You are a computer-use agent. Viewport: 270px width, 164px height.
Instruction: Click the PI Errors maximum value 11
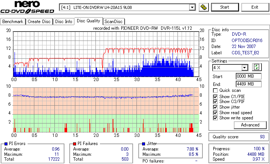coord(57,154)
